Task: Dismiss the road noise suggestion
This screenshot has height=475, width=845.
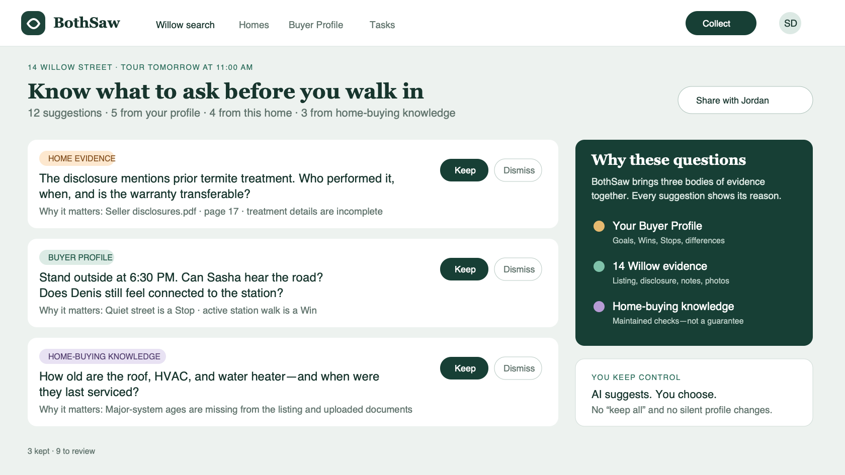Action: point(518,269)
